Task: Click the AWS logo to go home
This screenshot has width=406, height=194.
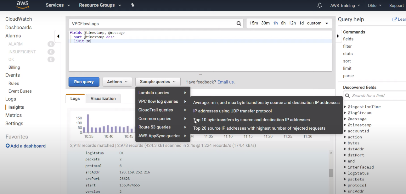Action: pyautogui.click(x=22, y=5)
